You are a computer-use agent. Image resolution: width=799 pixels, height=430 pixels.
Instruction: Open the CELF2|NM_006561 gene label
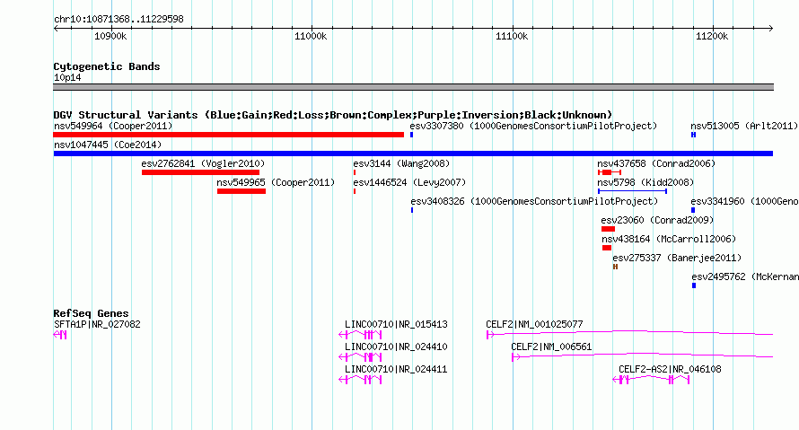point(551,347)
